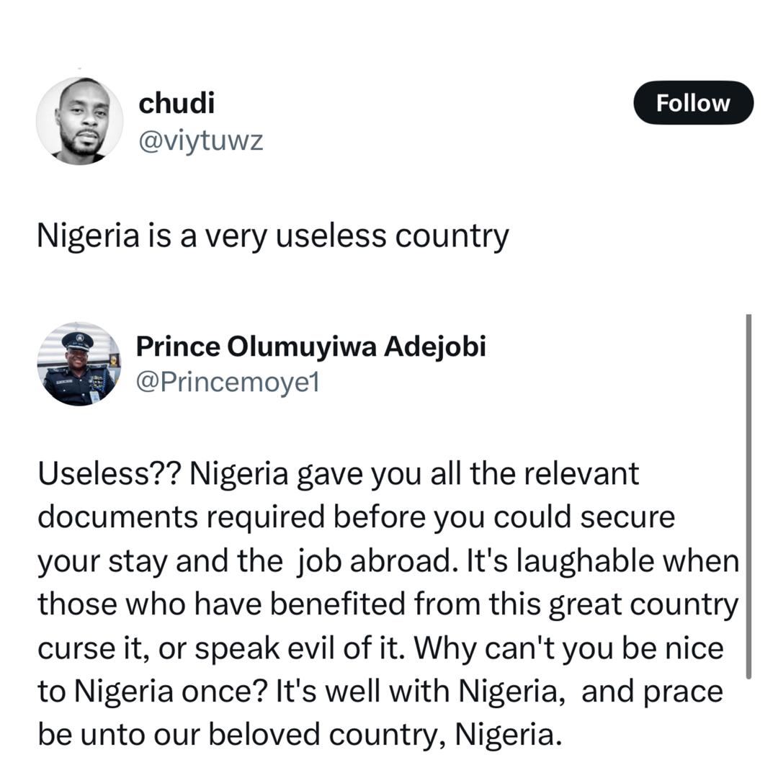Click chudi's profile picture

(x=79, y=121)
